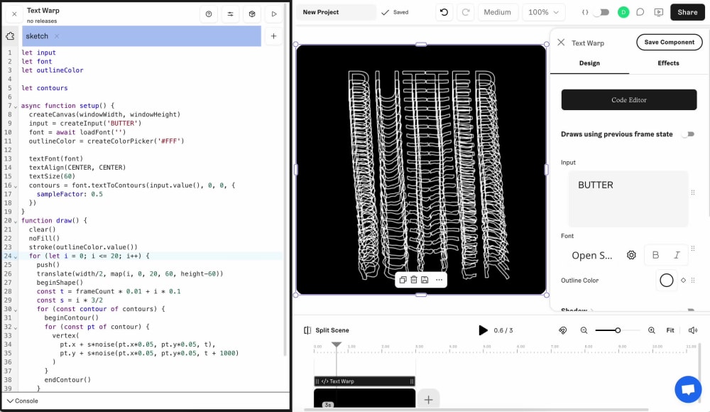The width and height of the screenshot is (710, 412).
Task: Click Fit to fit timeline
Action: coord(670,330)
